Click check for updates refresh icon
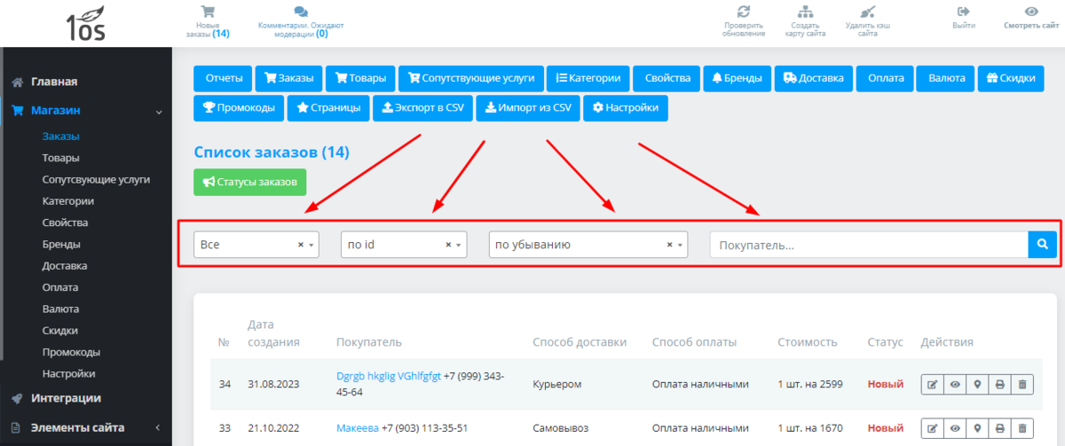 pyautogui.click(x=744, y=12)
